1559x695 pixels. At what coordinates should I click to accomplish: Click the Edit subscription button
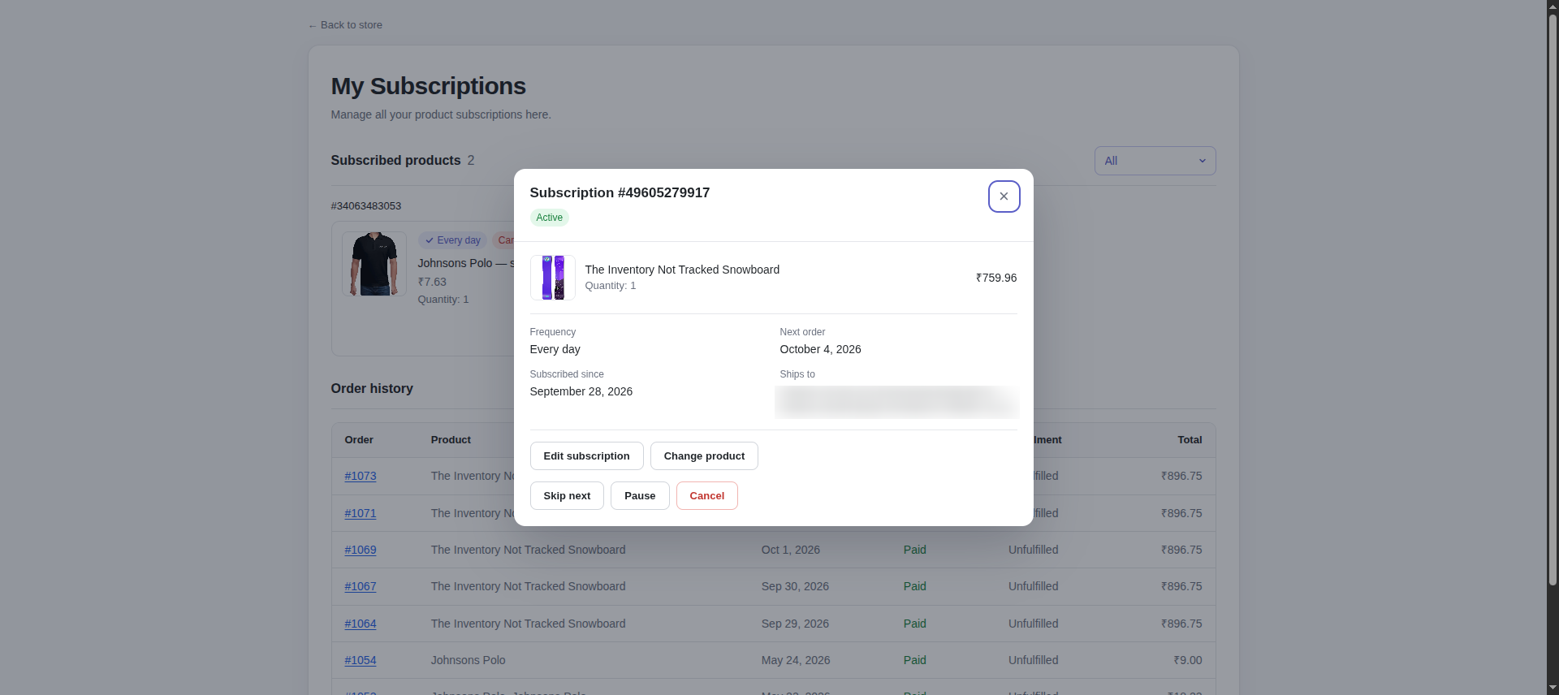click(x=586, y=456)
